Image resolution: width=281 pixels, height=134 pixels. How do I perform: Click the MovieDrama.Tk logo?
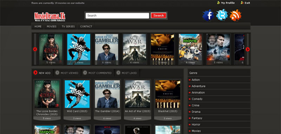(x=50, y=17)
